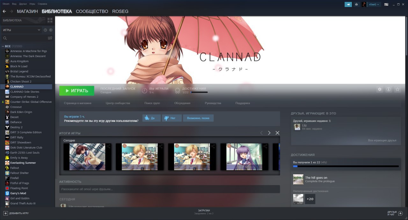Select Amnesia: The Dark Descent
This screenshot has width=408, height=220.
(x=28, y=56)
